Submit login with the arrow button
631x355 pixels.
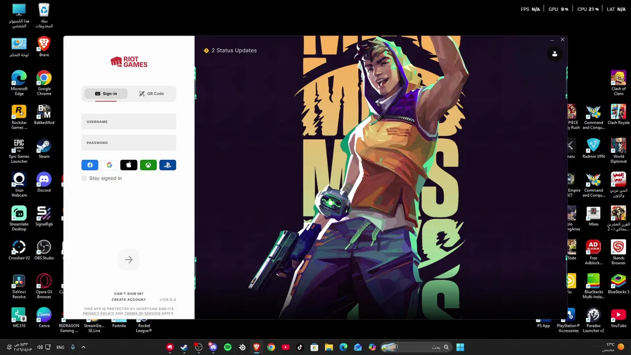point(129,260)
